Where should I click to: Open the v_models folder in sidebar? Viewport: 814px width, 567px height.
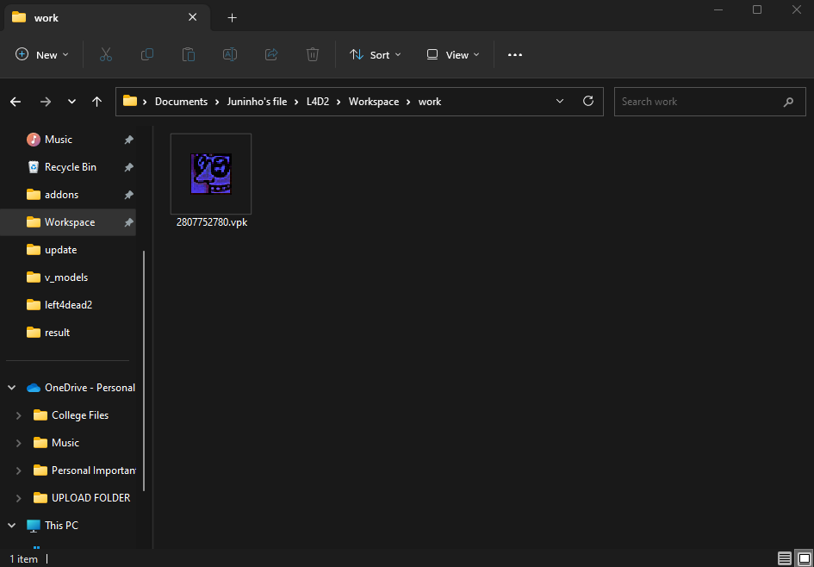[x=66, y=277]
